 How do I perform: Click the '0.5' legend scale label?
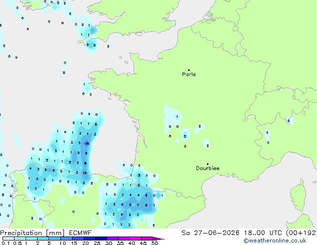(17, 243)
